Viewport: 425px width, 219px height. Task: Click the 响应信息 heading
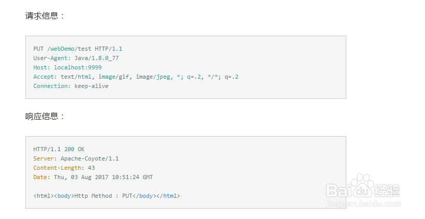click(x=45, y=116)
